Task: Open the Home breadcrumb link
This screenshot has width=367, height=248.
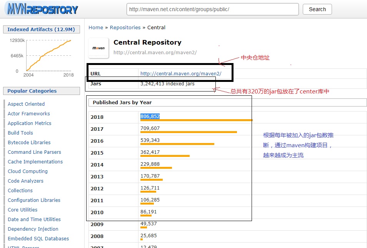Action: pyautogui.click(x=95, y=27)
